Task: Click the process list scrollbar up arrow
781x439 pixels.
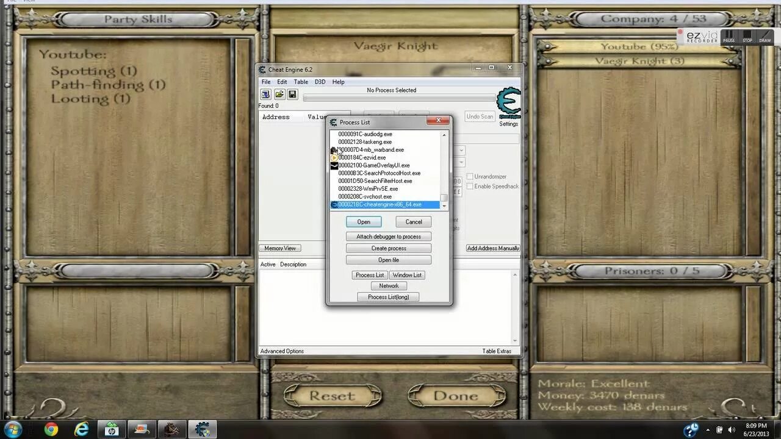Action: coord(444,134)
